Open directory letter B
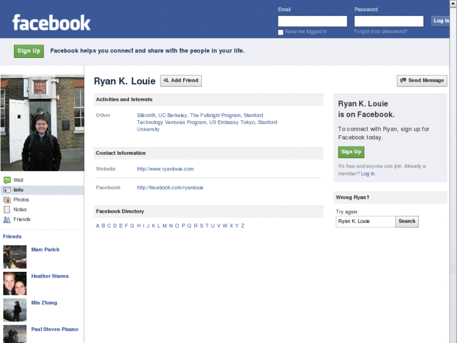This screenshot has width=457, height=343. click(x=103, y=226)
